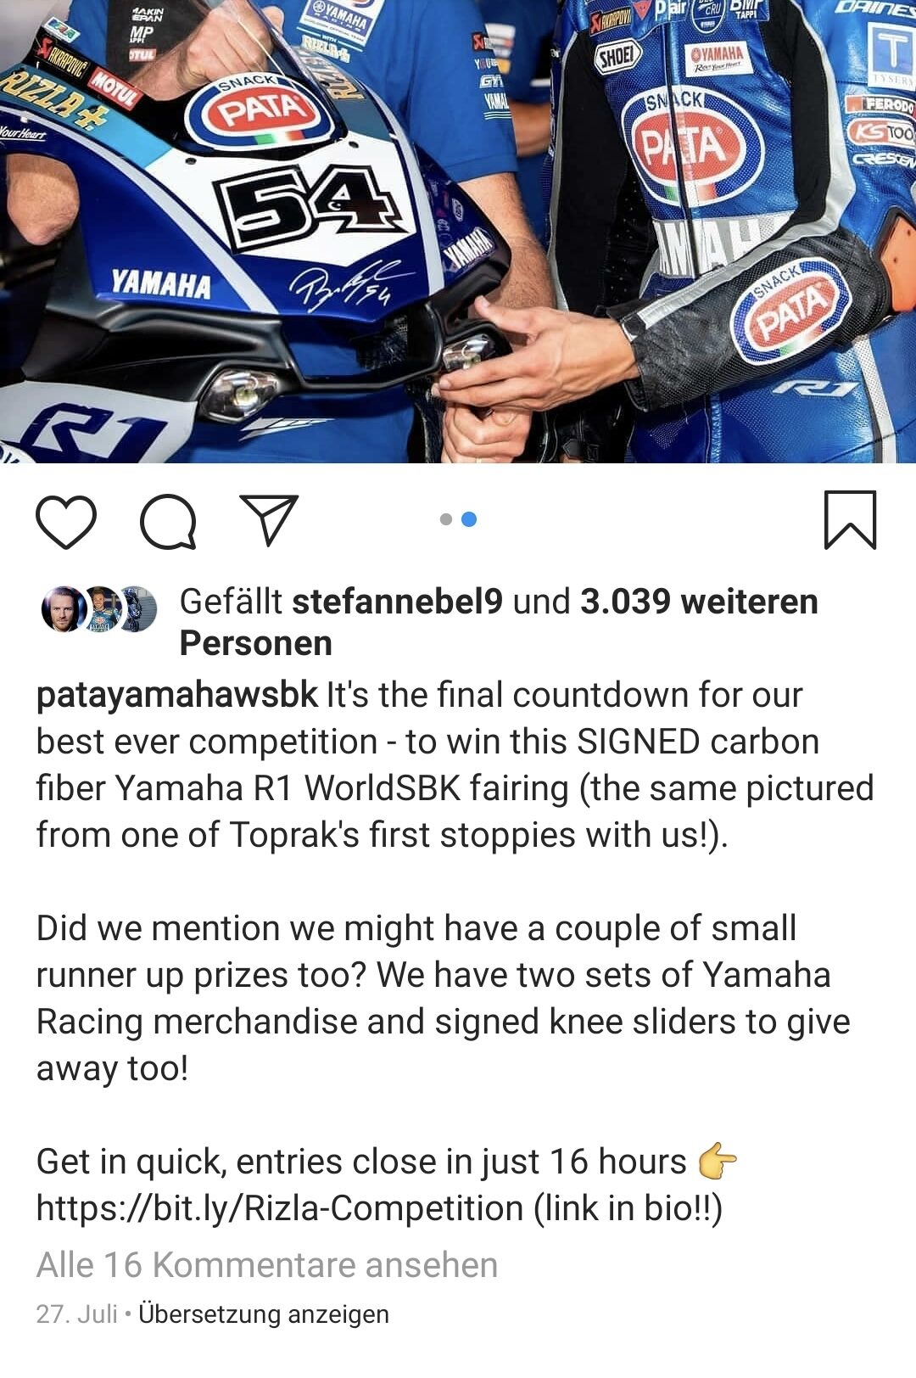Tap the post photo of Yamaha fairing

click(458, 231)
